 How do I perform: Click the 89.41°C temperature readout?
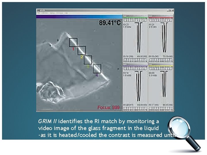pyautogui.click(x=110, y=23)
